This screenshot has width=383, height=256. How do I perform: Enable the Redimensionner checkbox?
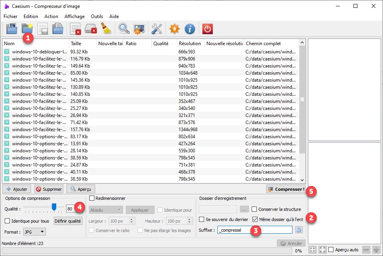92,198
